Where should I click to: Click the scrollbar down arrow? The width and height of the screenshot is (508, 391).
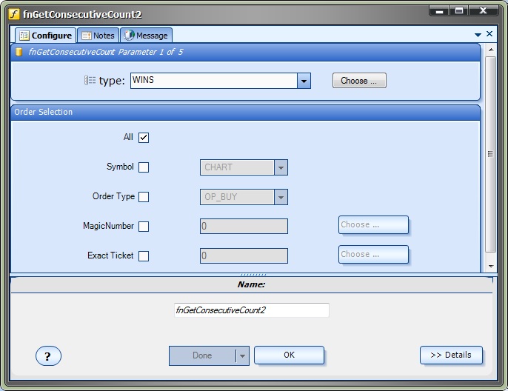click(491, 267)
